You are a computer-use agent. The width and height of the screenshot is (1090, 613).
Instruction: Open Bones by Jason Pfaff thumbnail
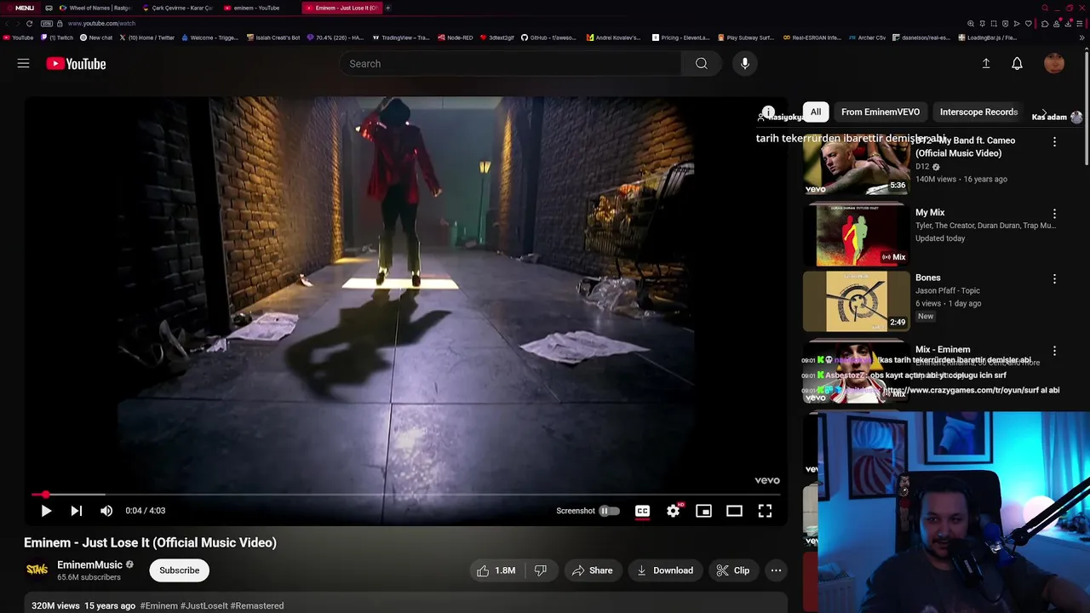[x=857, y=301]
